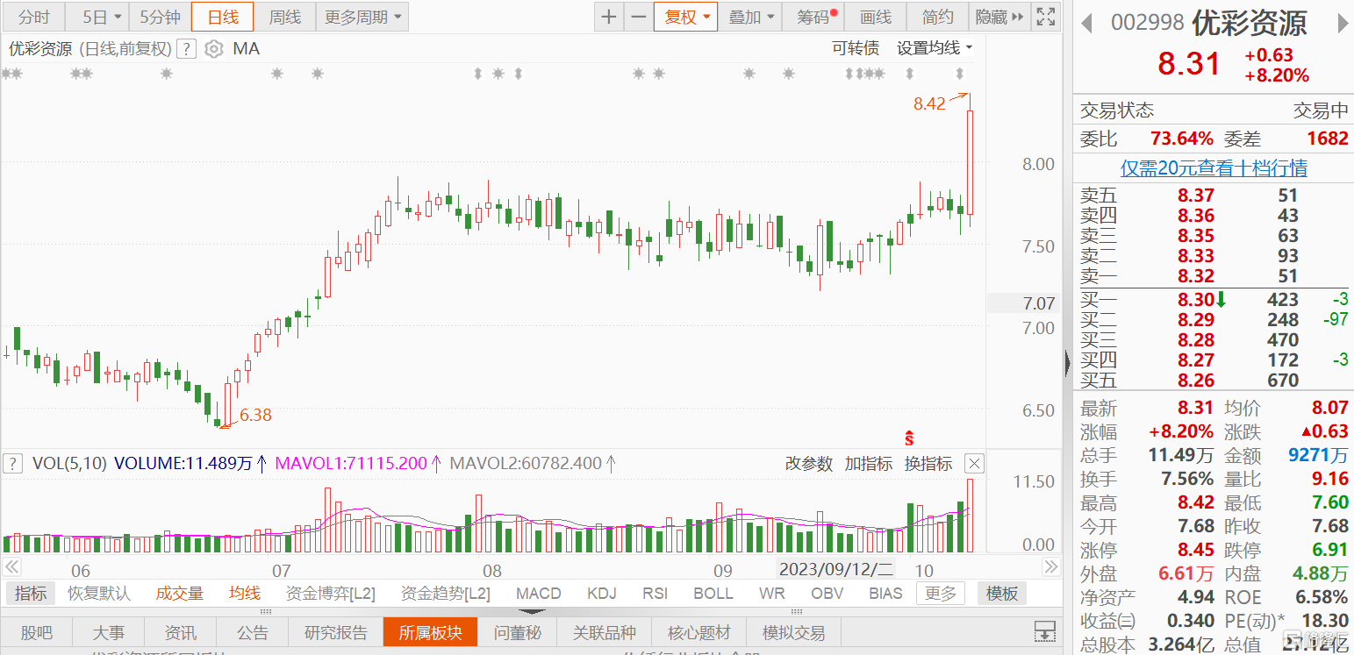1354x655 pixels.
Task: Select OBV indicator
Action: click(827, 594)
